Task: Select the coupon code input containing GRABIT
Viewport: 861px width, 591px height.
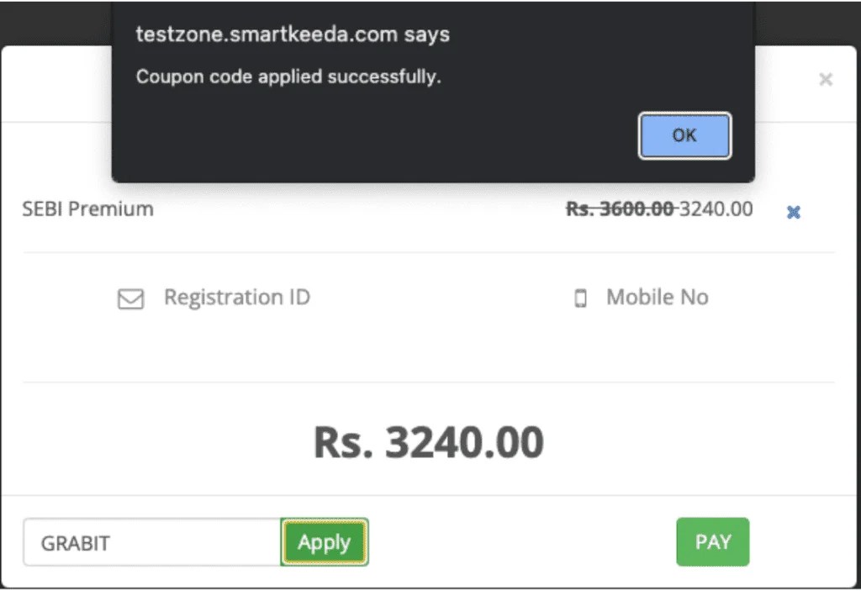Action: click(151, 542)
